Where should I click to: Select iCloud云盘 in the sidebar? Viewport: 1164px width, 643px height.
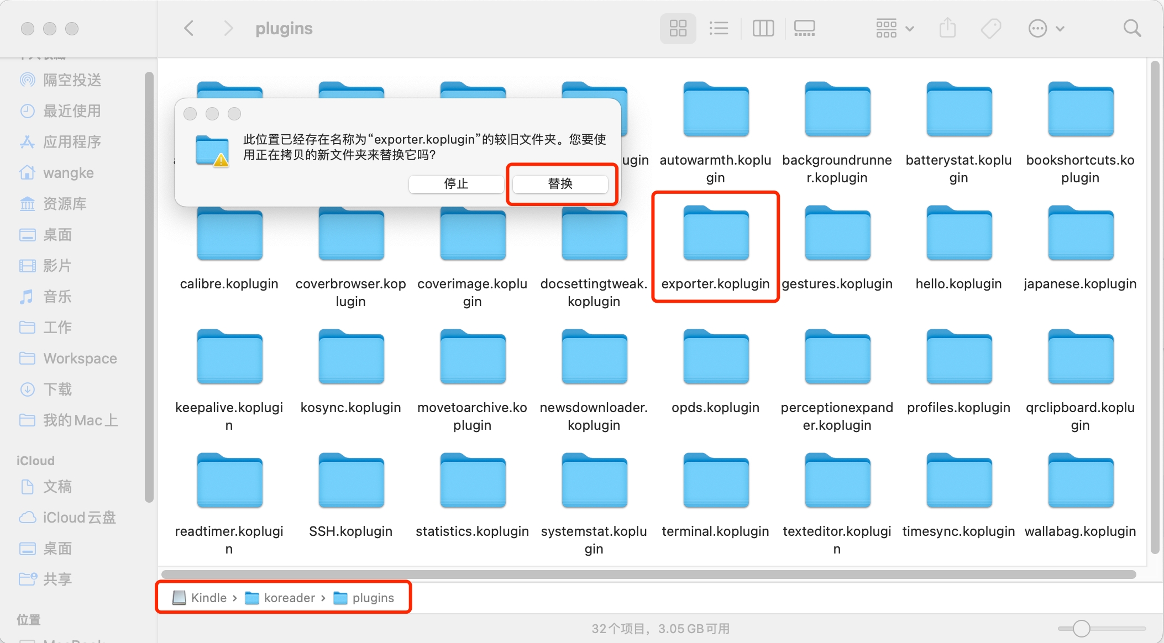coord(79,518)
